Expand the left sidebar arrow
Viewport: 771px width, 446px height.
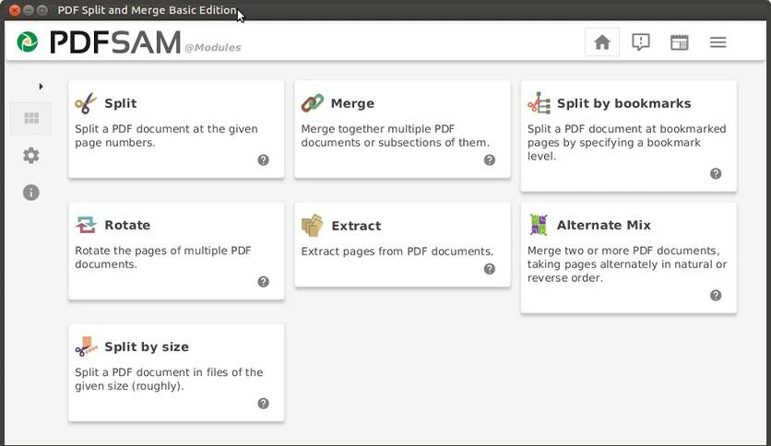[41, 87]
